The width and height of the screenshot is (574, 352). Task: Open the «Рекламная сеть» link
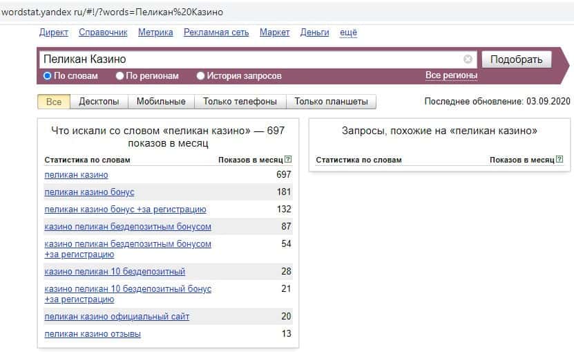pyautogui.click(x=216, y=33)
